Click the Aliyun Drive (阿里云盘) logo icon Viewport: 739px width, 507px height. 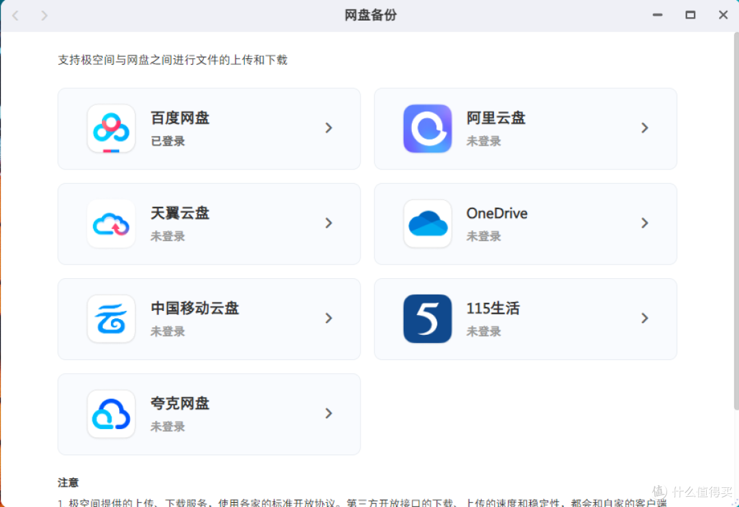tap(427, 128)
